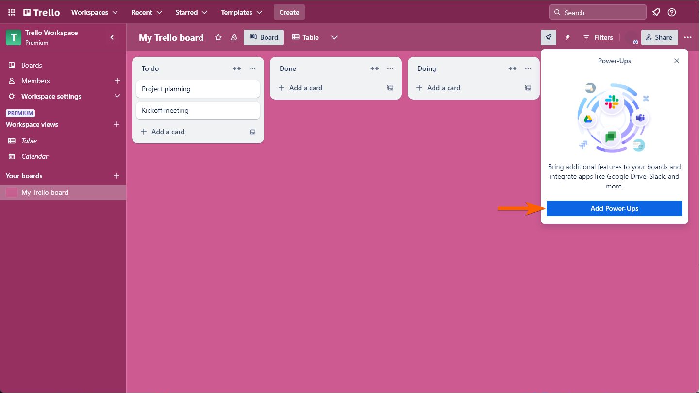Click the Trello Workspace avatar icon
Image resolution: width=699 pixels, height=393 pixels.
coord(14,37)
